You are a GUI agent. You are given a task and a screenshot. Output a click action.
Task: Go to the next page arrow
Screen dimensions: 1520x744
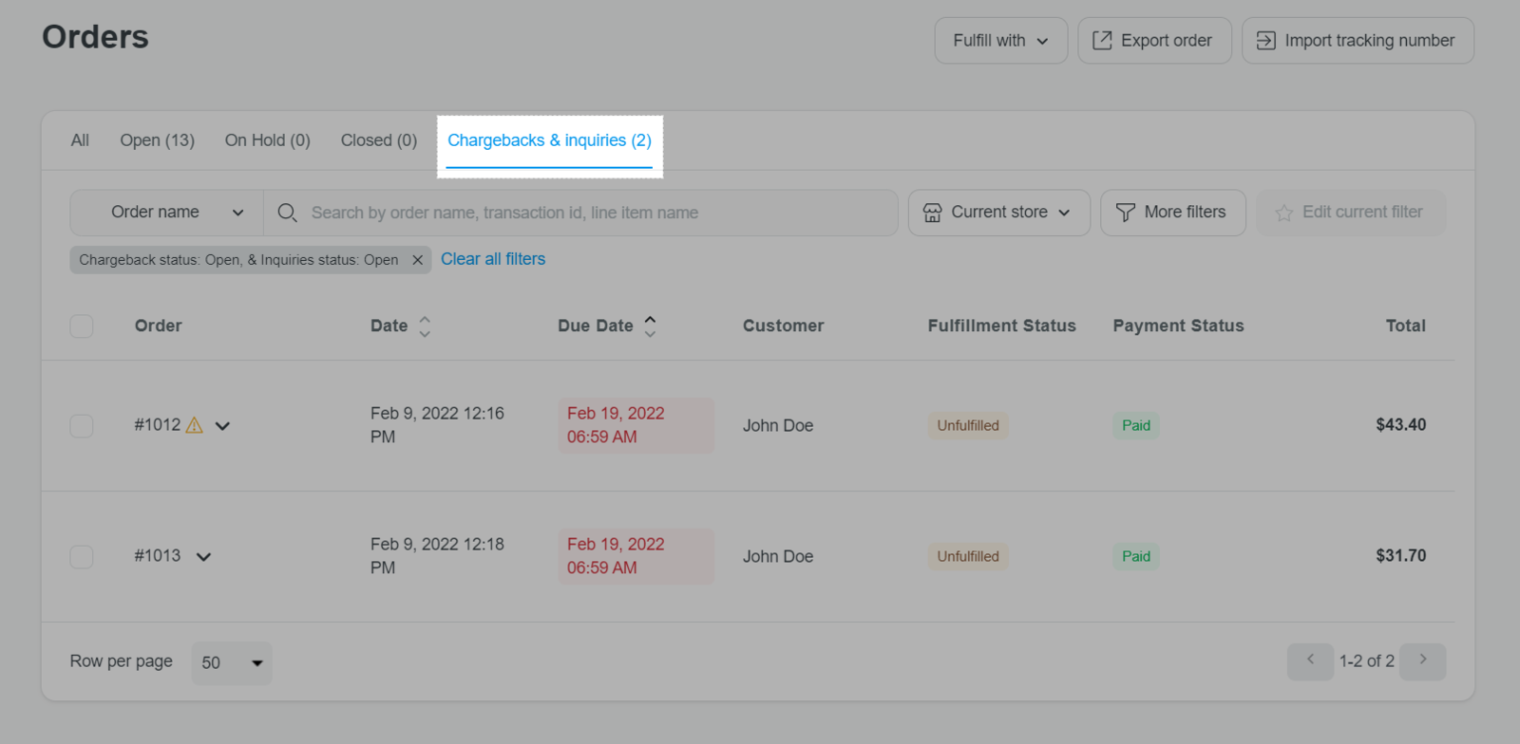point(1422,661)
